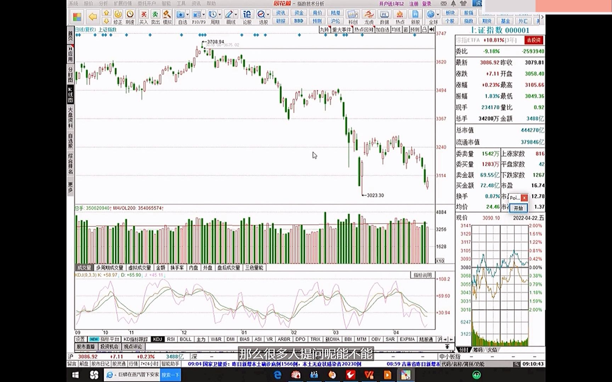Toggle the 均线 moving average display
612x382 pixels.
point(396,30)
